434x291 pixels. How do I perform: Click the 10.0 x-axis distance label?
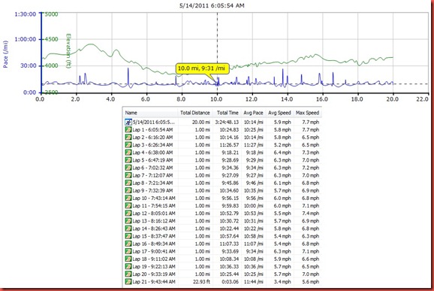217,99
